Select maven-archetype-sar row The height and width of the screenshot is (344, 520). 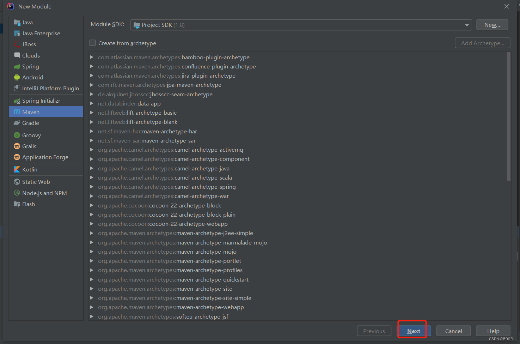point(297,140)
